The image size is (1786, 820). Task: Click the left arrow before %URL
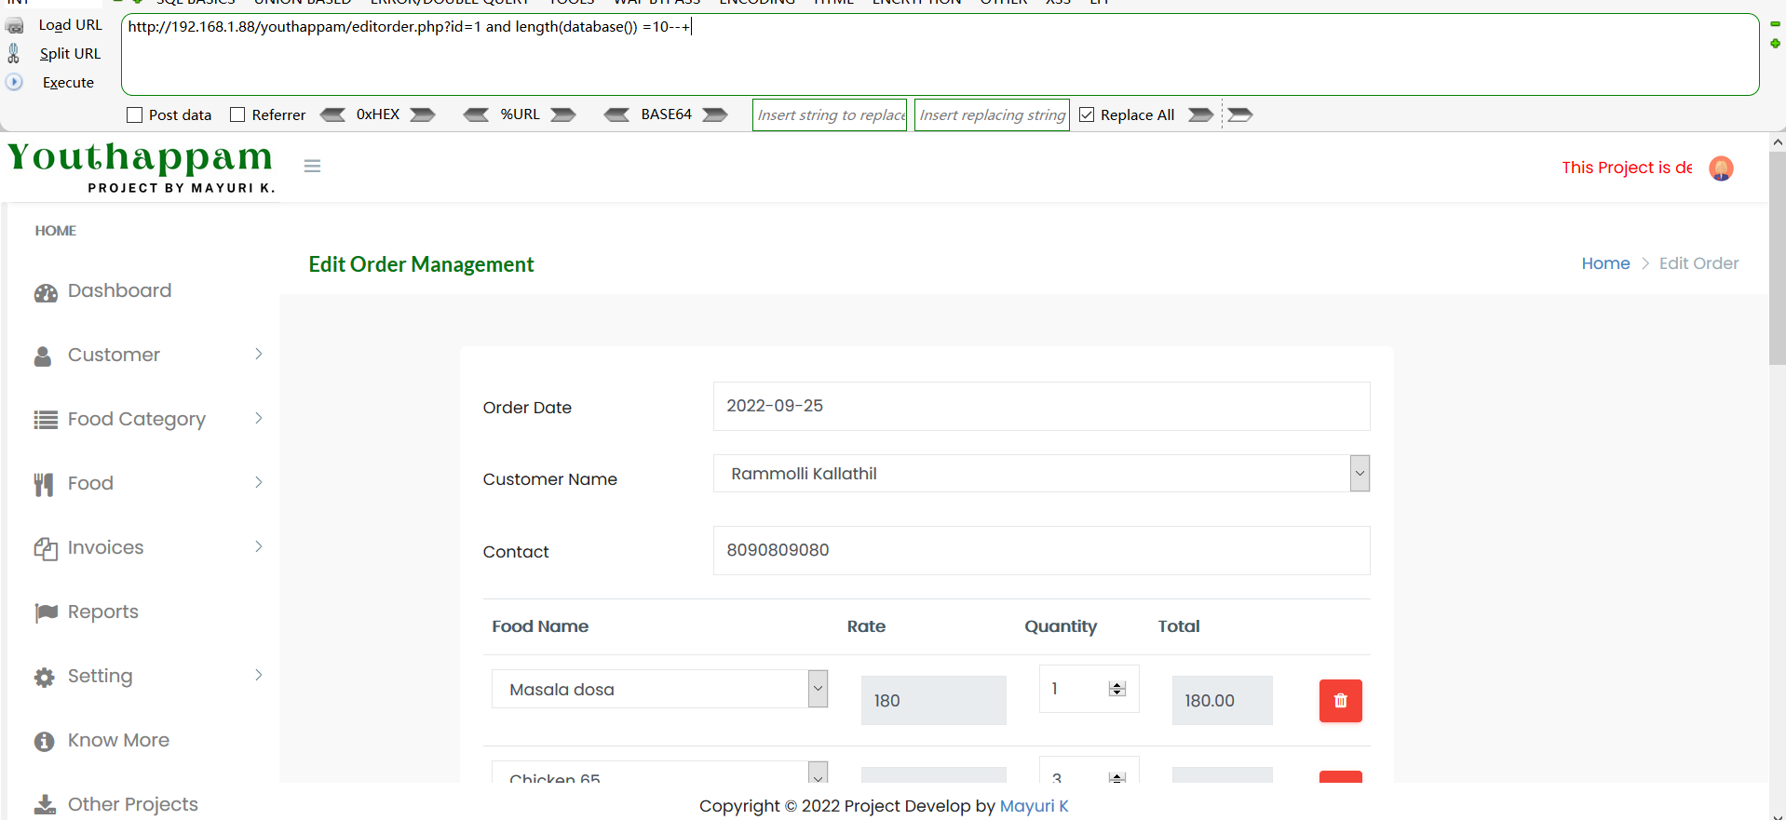(476, 114)
